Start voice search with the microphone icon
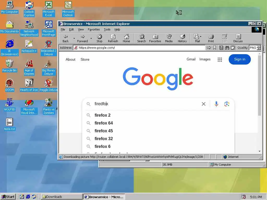267x200 pixels. [216, 104]
